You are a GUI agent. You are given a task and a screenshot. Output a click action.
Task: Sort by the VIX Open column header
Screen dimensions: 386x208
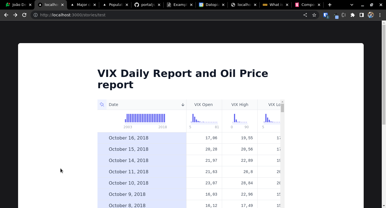point(203,105)
